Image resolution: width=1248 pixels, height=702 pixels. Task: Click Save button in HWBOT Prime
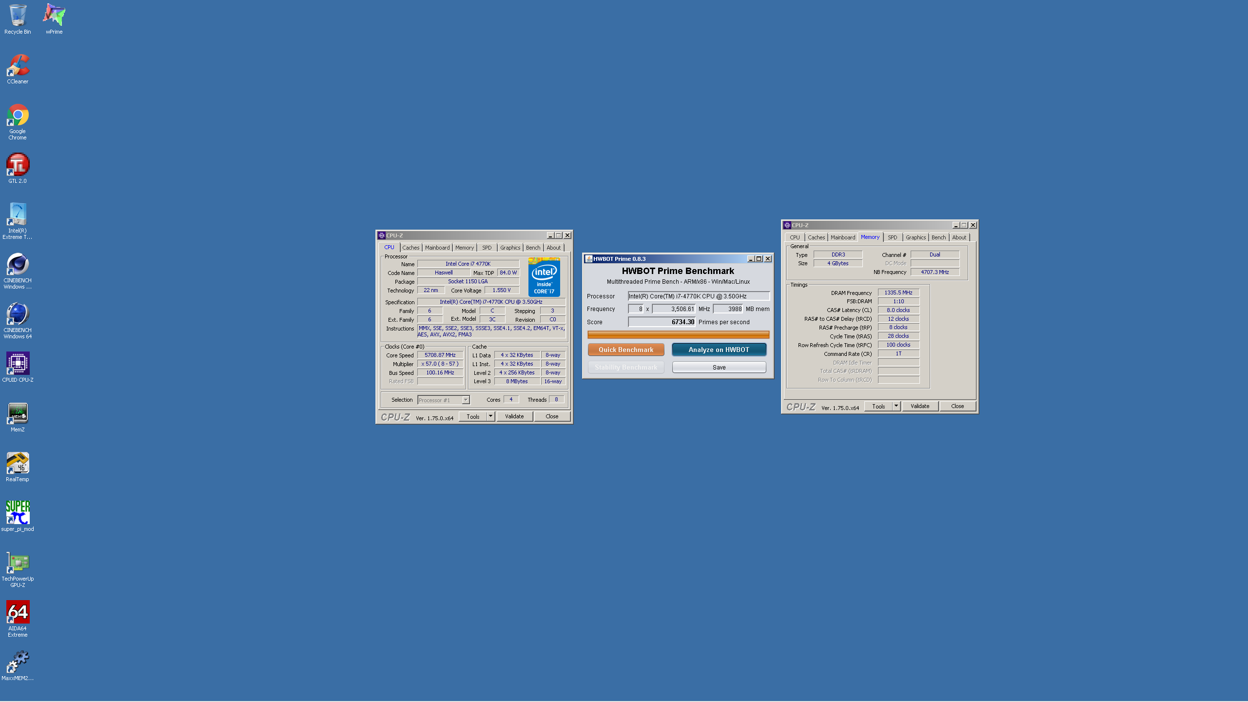(719, 367)
